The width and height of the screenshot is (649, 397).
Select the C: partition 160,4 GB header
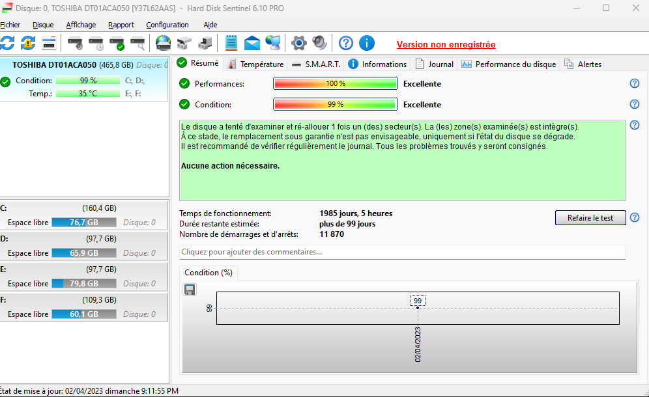[84, 208]
